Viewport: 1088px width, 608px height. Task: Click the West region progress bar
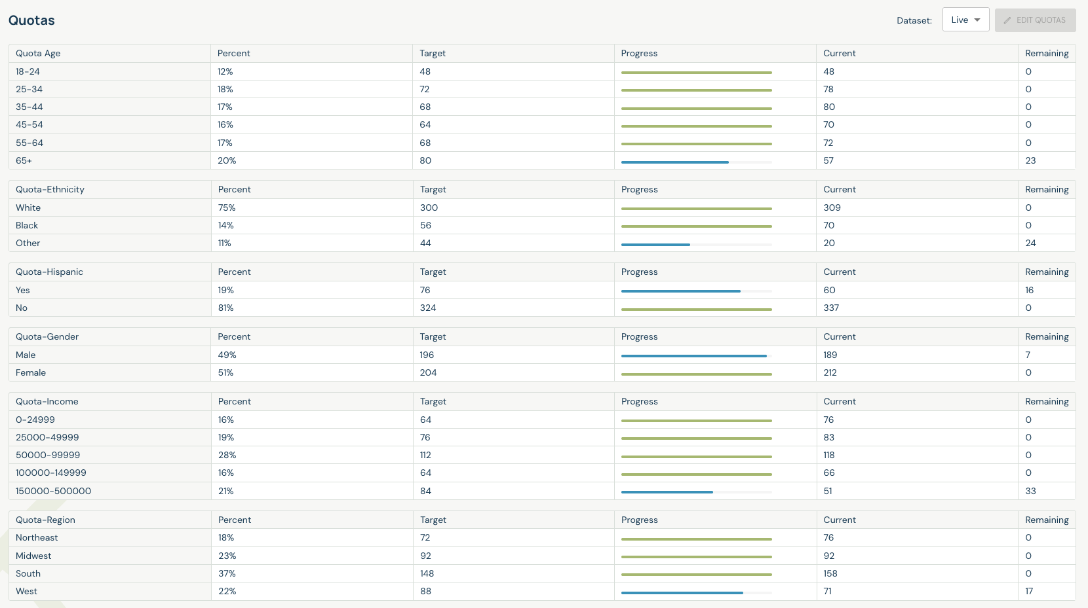click(x=696, y=592)
